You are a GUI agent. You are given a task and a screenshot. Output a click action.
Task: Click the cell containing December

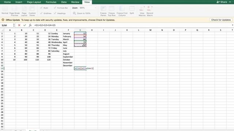point(68,65)
